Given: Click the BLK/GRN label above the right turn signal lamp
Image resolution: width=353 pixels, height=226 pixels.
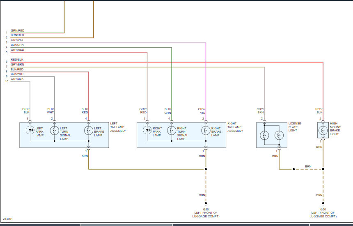Looking at the screenshot, I should tap(168, 111).
